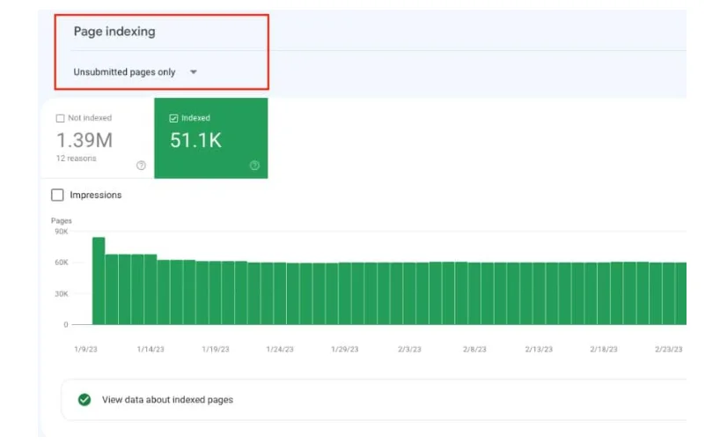
Task: Click the 12 reasons text
Action: click(76, 159)
